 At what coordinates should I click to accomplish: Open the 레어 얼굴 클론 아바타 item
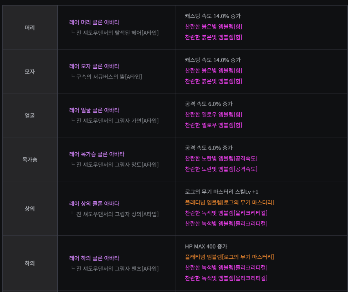tap(94, 110)
